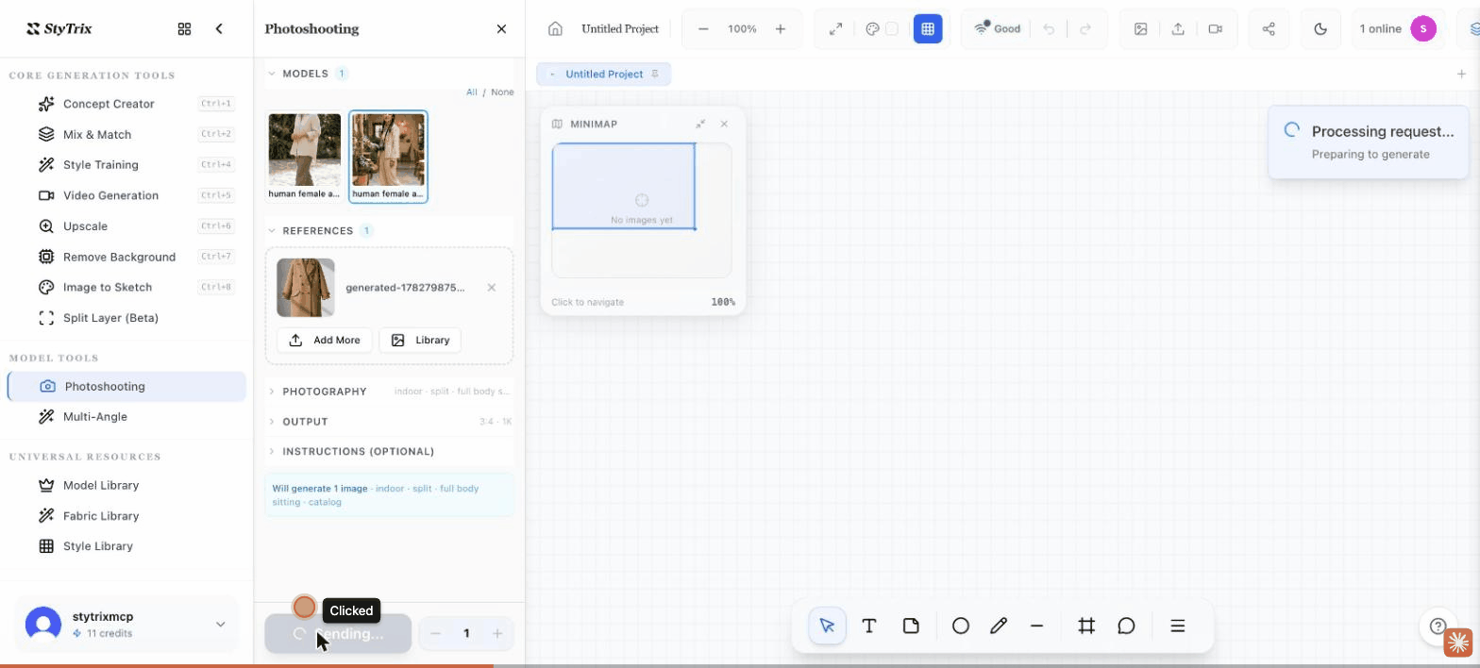Click the video camera icon in toolbar
The image size is (1480, 668).
(1216, 28)
